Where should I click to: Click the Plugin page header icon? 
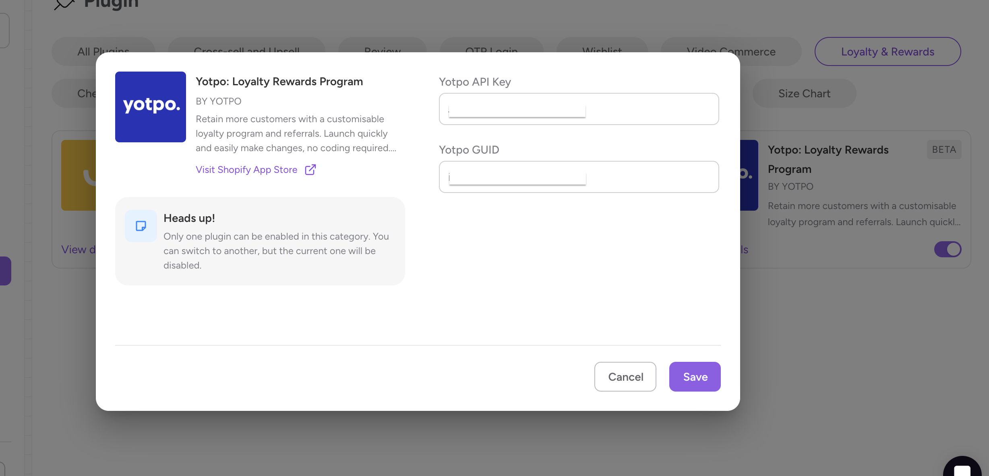[64, 4]
